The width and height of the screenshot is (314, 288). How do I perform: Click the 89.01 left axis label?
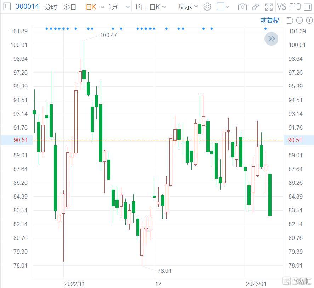click(21, 155)
